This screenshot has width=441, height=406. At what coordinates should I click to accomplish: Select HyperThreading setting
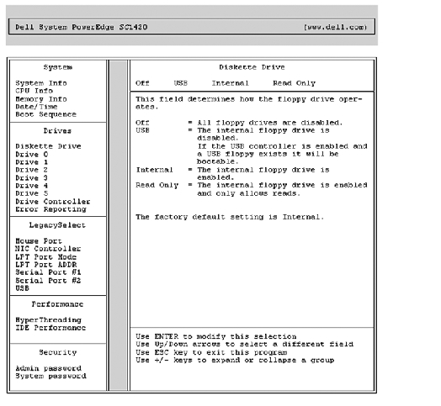tap(48, 320)
